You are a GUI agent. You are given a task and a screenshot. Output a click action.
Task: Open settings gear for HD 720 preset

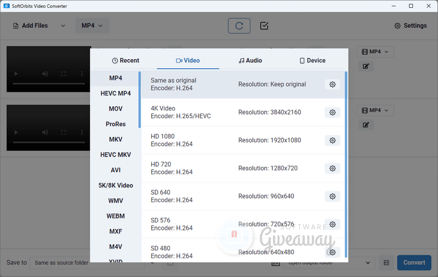coord(332,169)
